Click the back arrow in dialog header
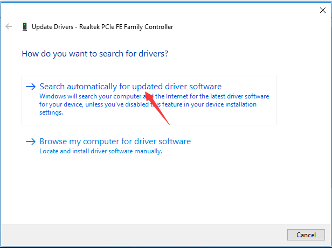The height and width of the screenshot is (248, 332). [9, 27]
